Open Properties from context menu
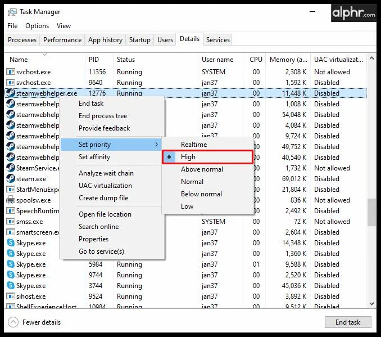Viewport: 381px width, 337px height. [x=112, y=239]
